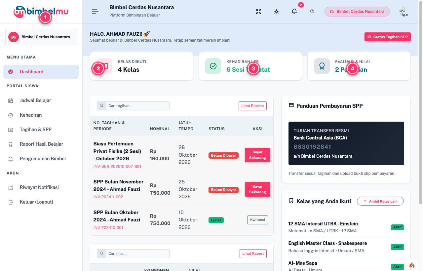View Pengumuman Bimbel
The height and width of the screenshot is (271, 423).
pyautogui.click(x=41, y=159)
